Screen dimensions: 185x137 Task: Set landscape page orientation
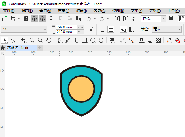111,29
